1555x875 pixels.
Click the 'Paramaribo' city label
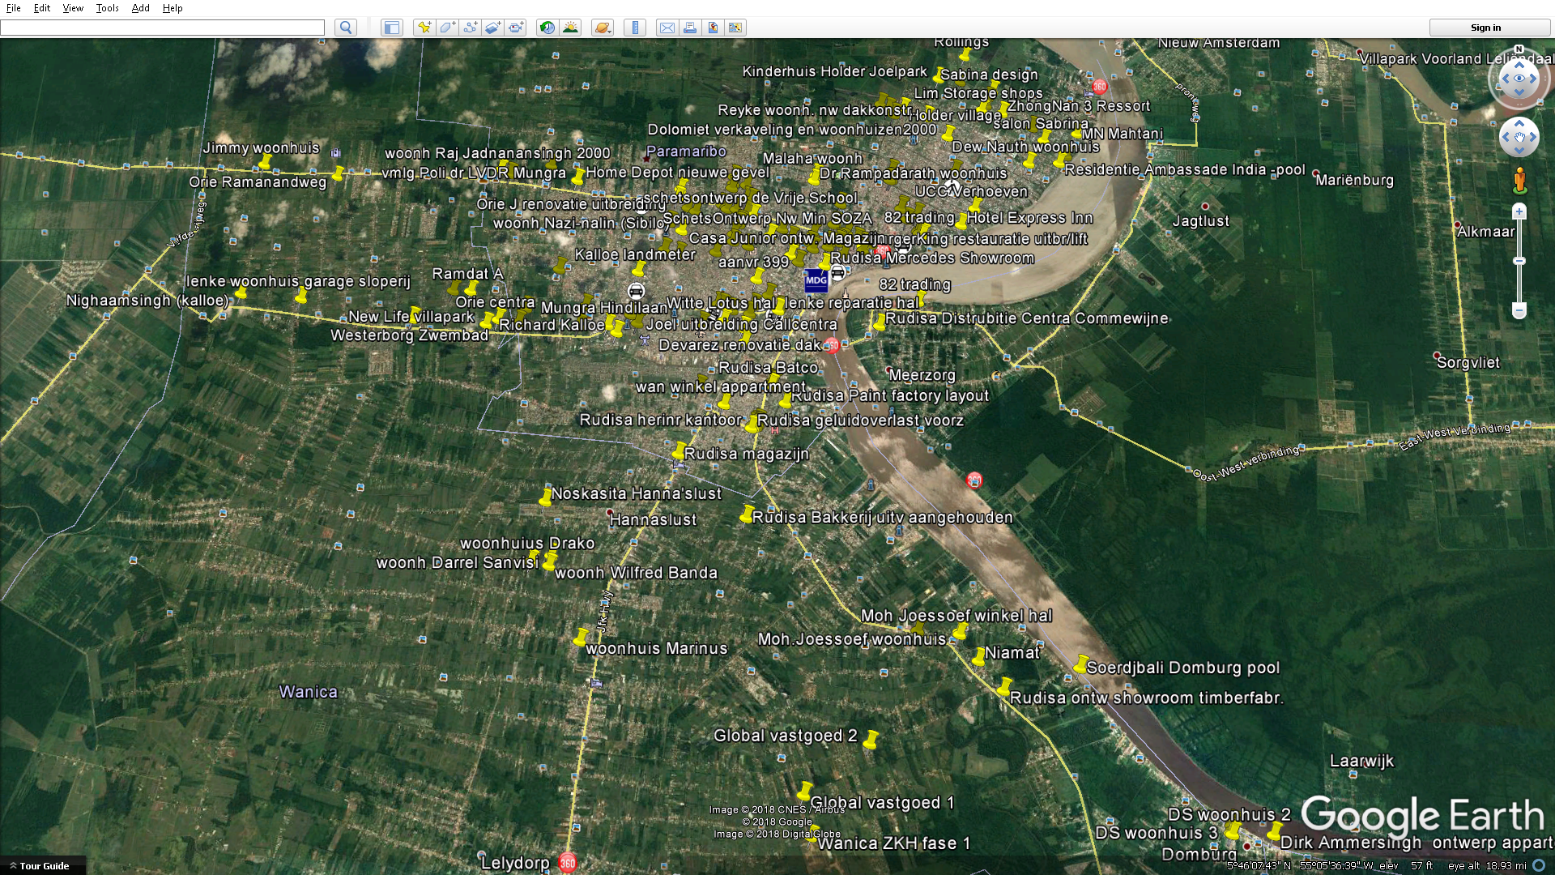pyautogui.click(x=686, y=152)
